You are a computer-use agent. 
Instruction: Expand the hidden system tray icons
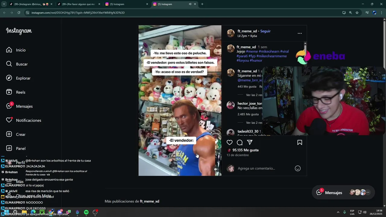click(338, 212)
